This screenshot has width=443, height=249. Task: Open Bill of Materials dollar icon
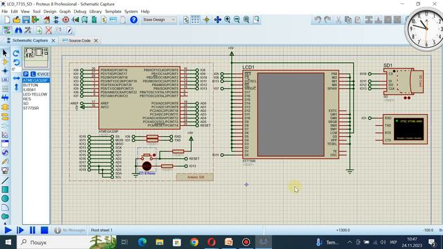click(104, 20)
